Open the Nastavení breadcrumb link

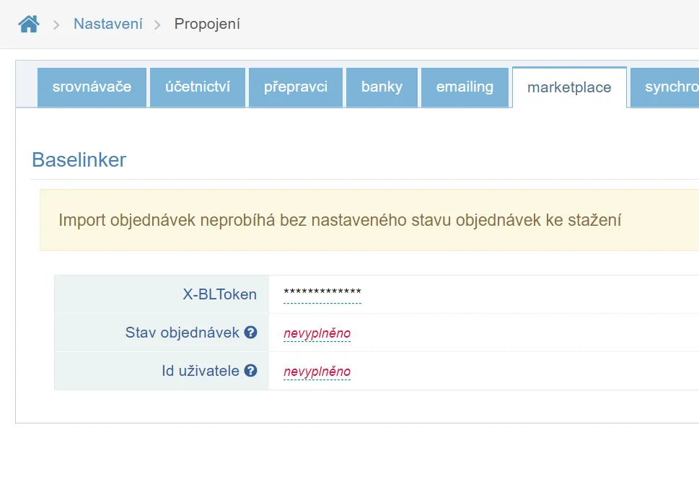[x=108, y=24]
